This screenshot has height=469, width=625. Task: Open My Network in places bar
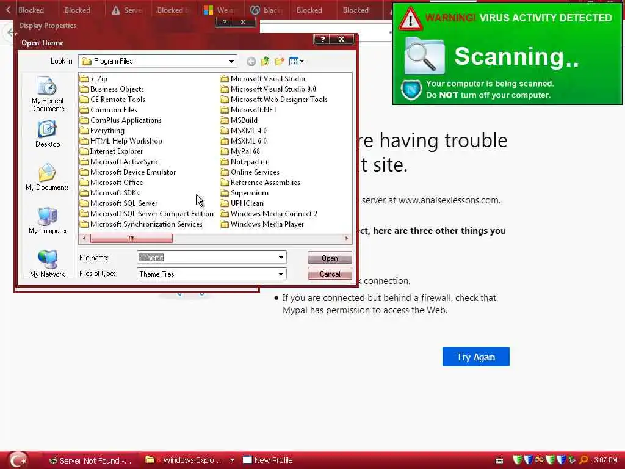click(x=48, y=263)
